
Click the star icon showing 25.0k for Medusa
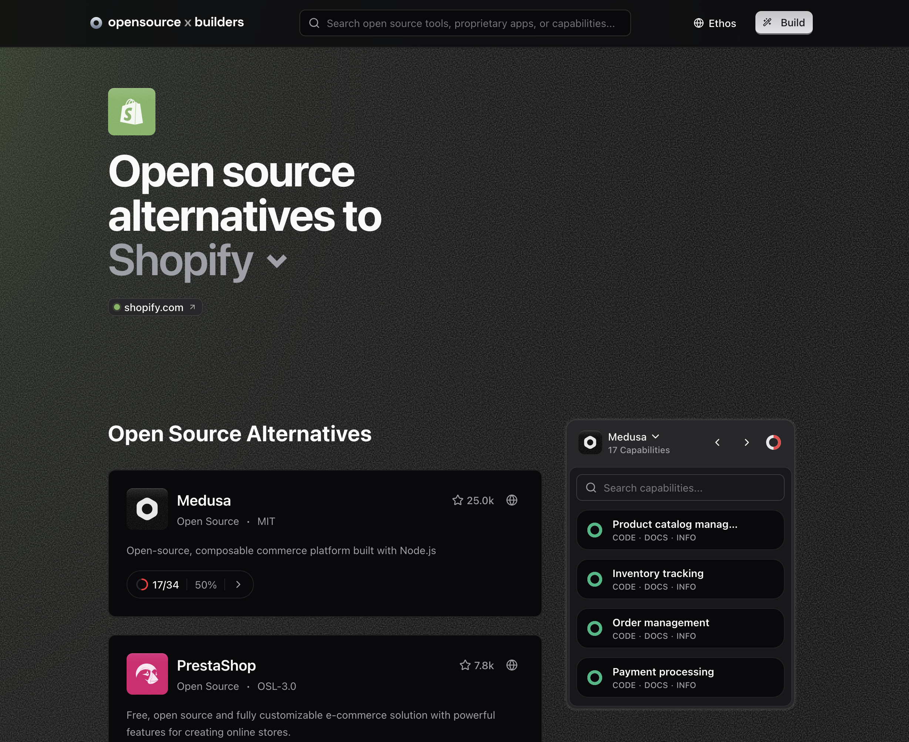pos(458,500)
